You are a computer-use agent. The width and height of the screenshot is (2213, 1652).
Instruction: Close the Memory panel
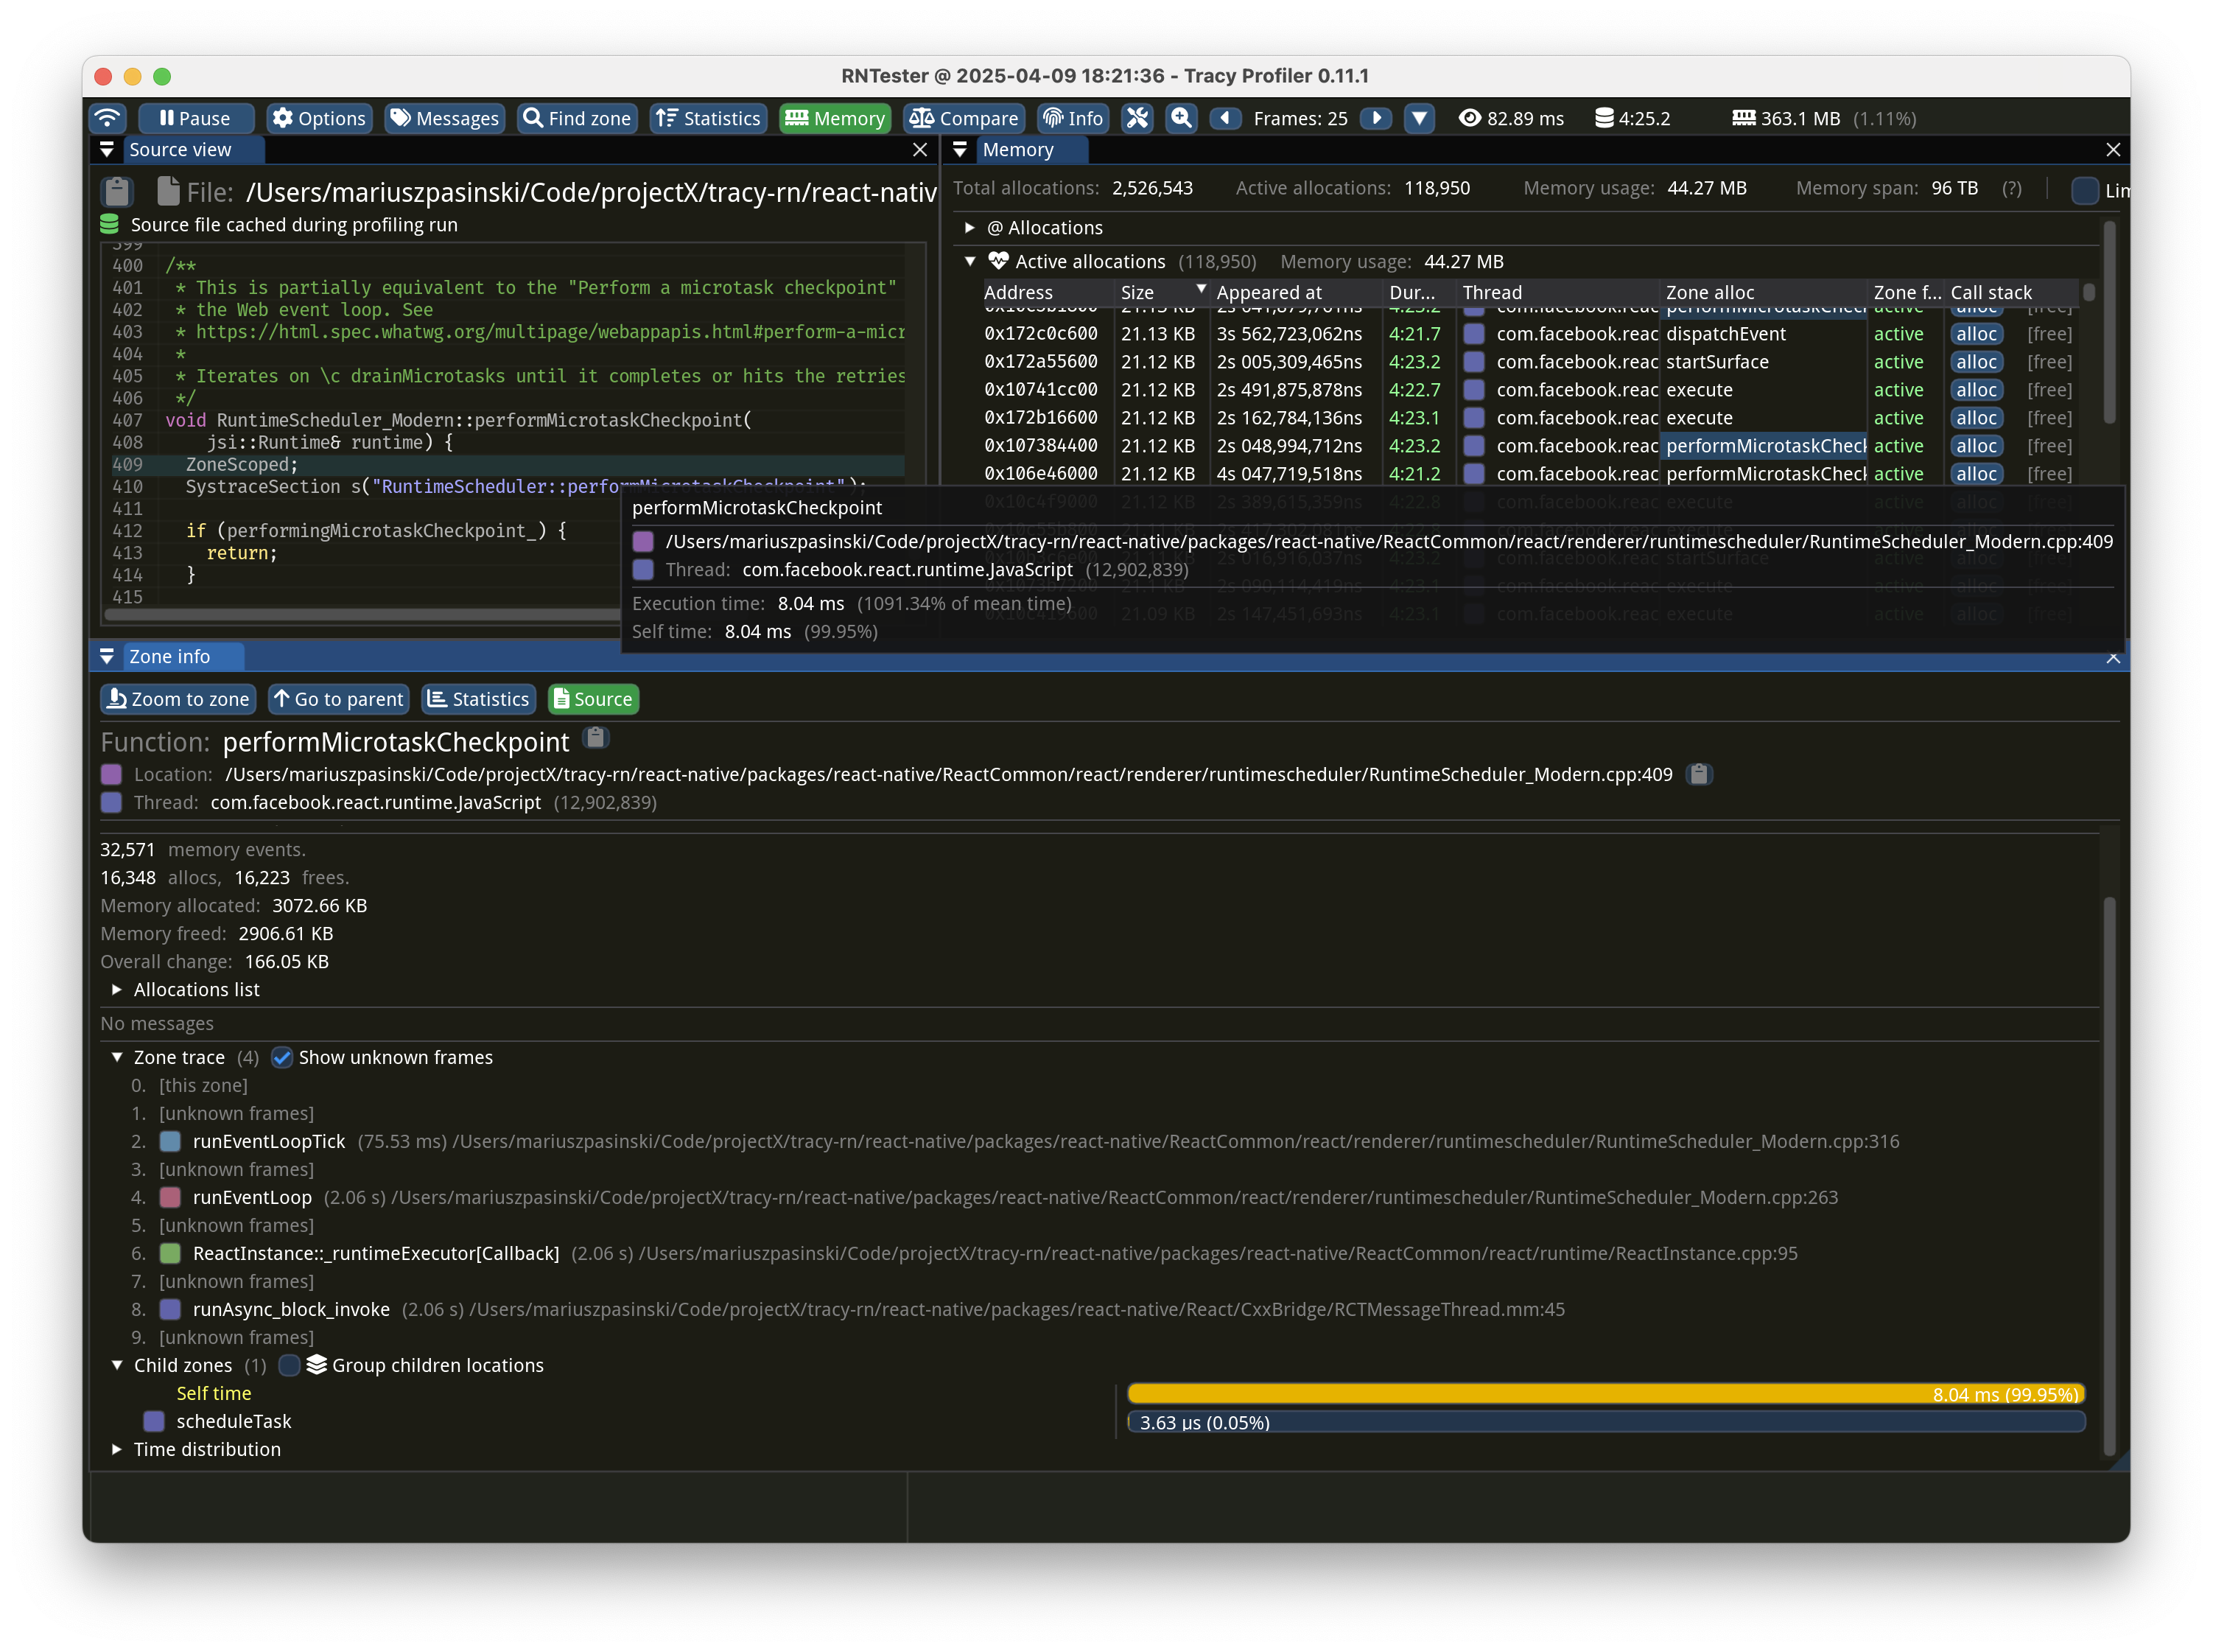(2112, 150)
